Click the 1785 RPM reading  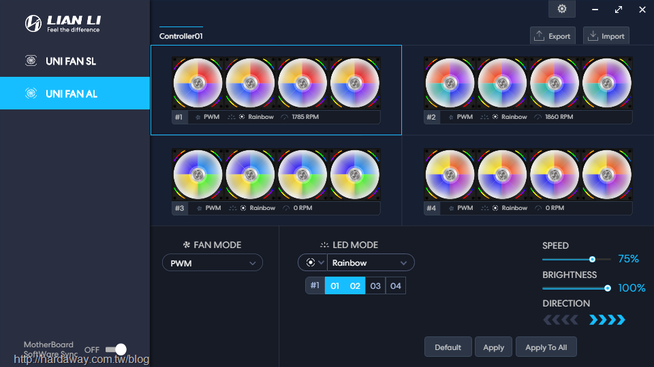[x=305, y=117]
